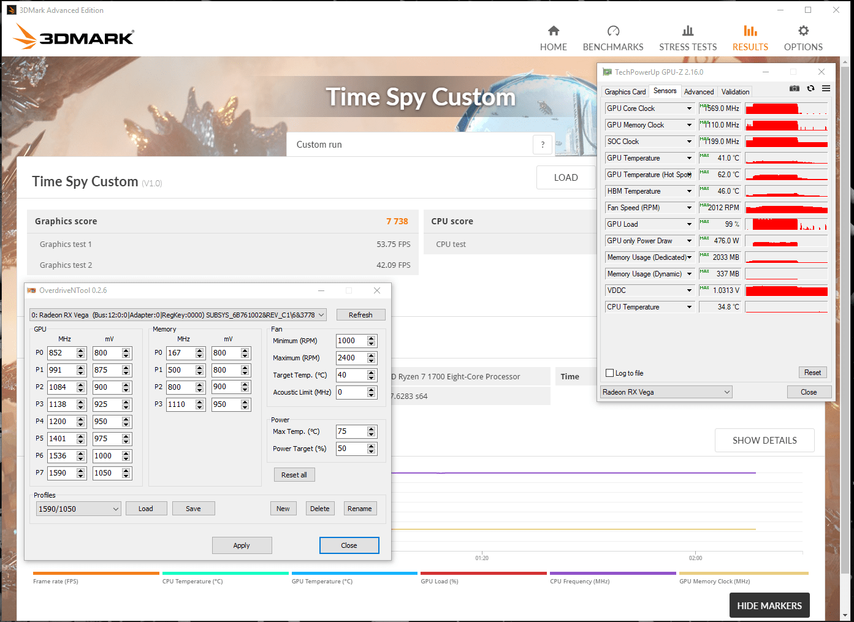Click Frame rate (FPS) legend color bar
The image size is (854, 622).
pyautogui.click(x=96, y=574)
